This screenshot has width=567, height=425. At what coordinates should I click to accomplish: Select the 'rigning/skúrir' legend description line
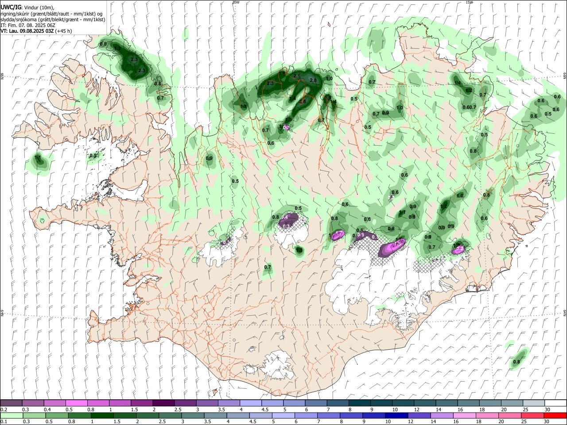52,14
